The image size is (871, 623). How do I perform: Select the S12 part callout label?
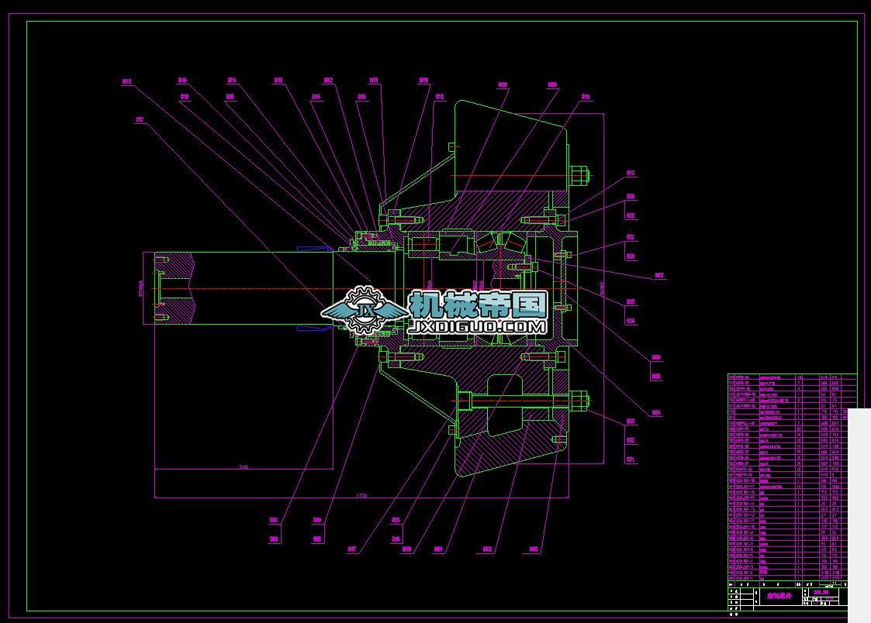pos(440,97)
